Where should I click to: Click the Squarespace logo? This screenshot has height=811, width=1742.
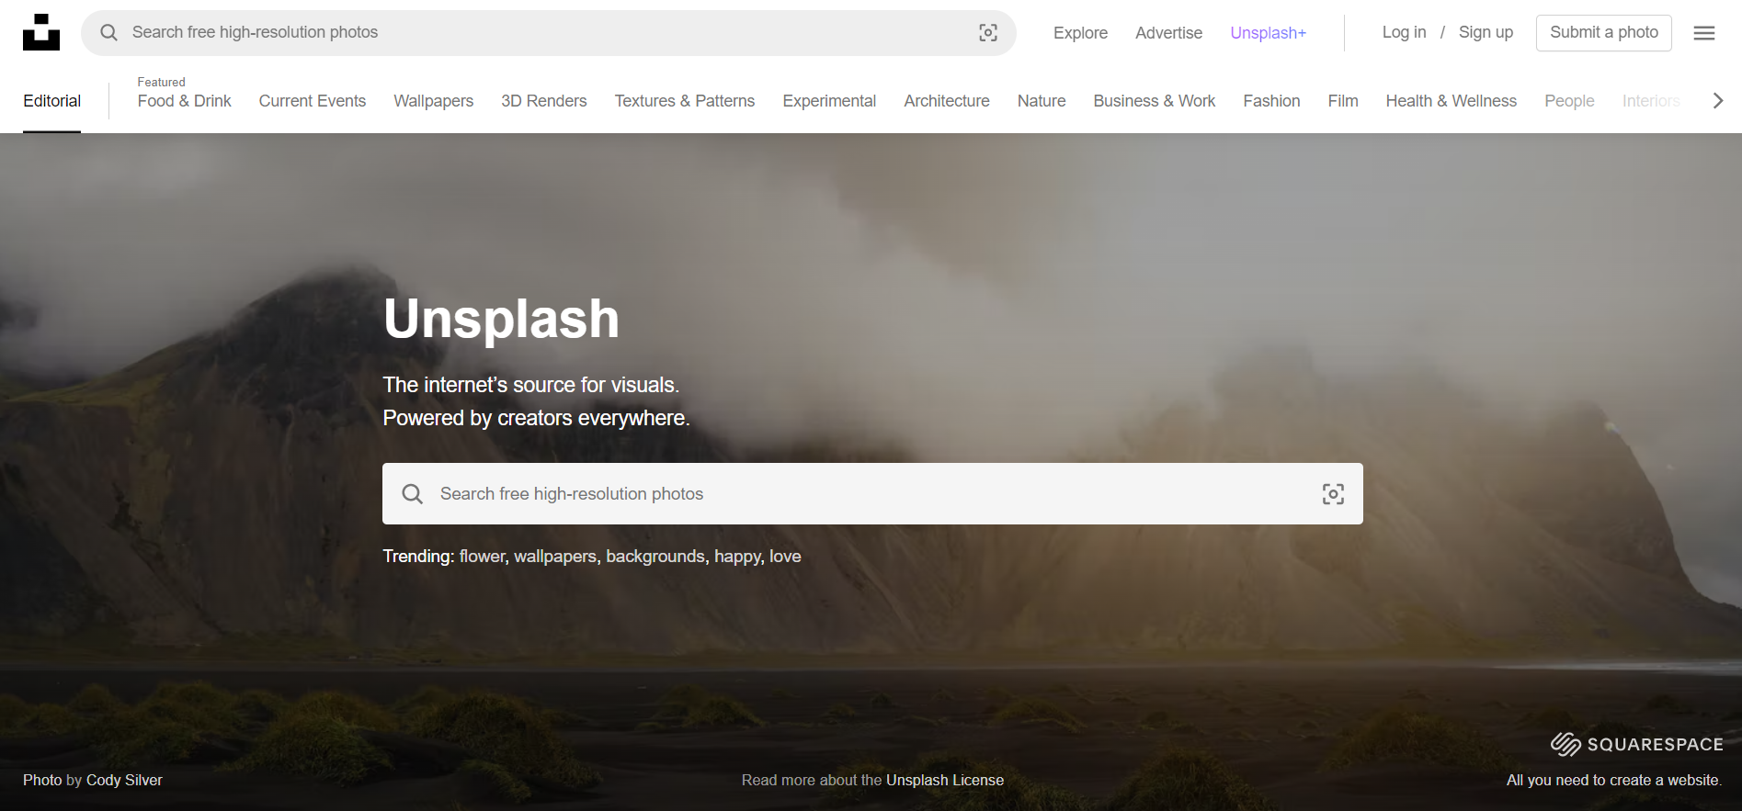point(1637,744)
